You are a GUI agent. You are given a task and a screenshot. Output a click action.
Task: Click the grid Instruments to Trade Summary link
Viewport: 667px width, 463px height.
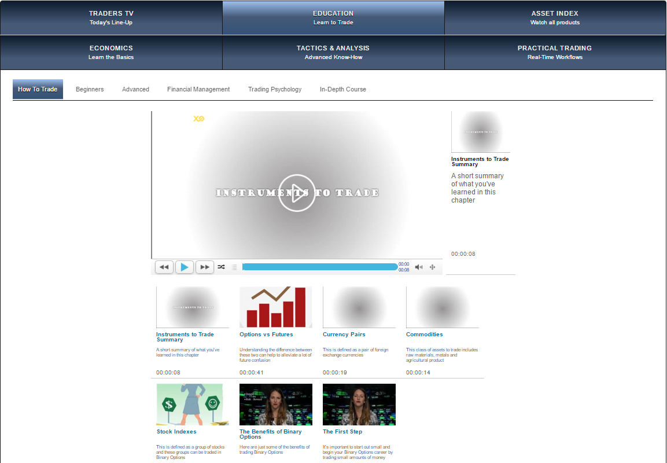tap(185, 337)
